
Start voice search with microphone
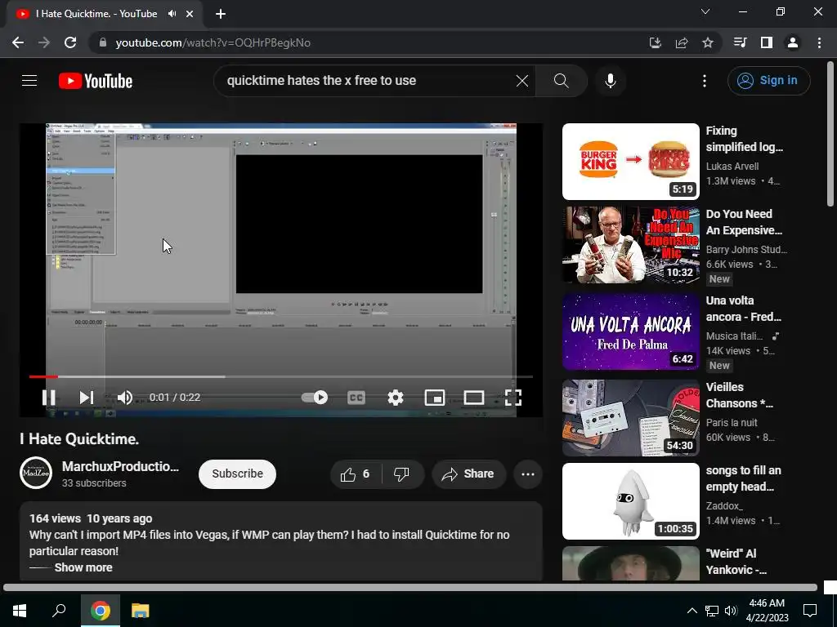(611, 81)
